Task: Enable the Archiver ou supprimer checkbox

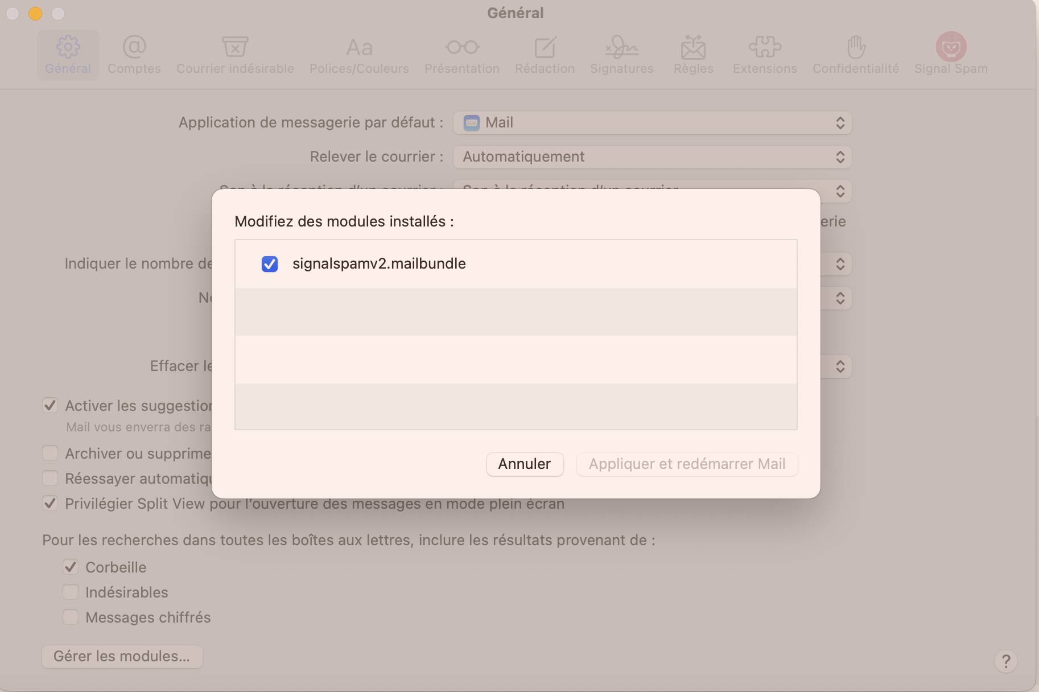Action: click(50, 454)
